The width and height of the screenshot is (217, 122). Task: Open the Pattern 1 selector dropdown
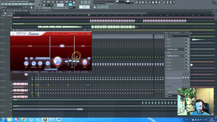[85, 7]
